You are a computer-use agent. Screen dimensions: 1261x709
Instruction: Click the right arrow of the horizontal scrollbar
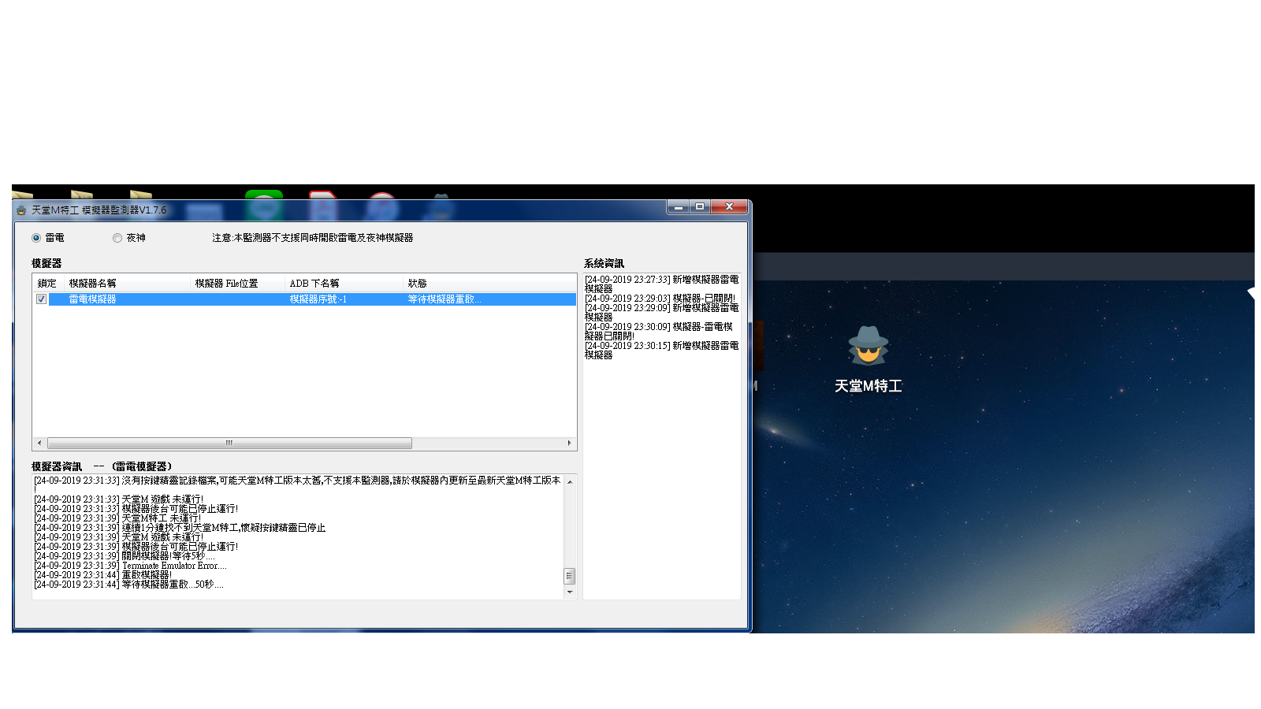[x=570, y=443]
